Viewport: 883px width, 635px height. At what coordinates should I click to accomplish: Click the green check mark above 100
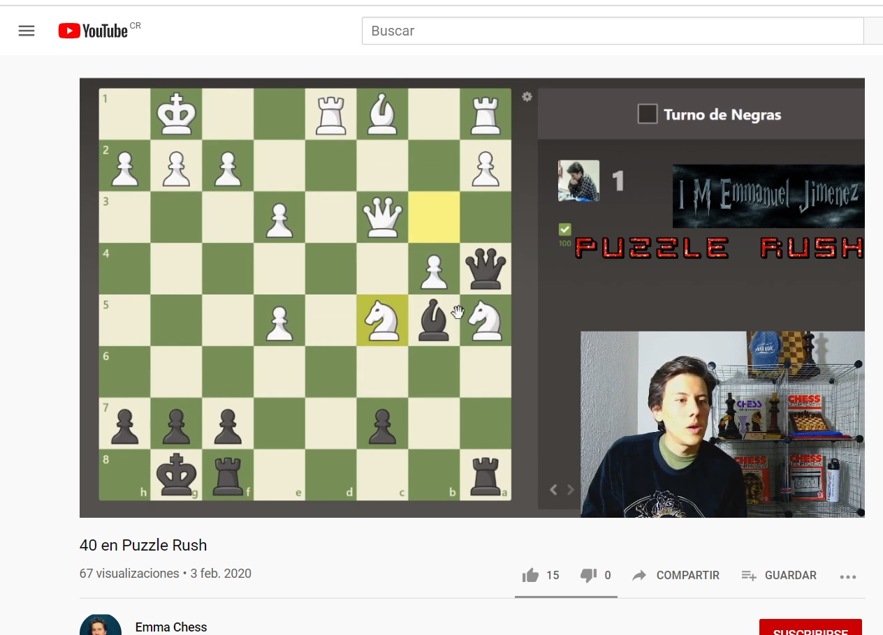tap(565, 229)
